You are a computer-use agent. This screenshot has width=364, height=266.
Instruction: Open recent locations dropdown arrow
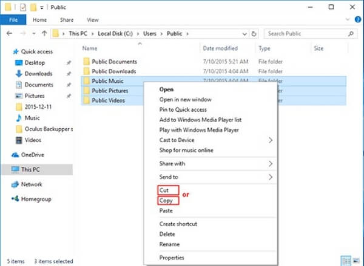[x=34, y=34]
